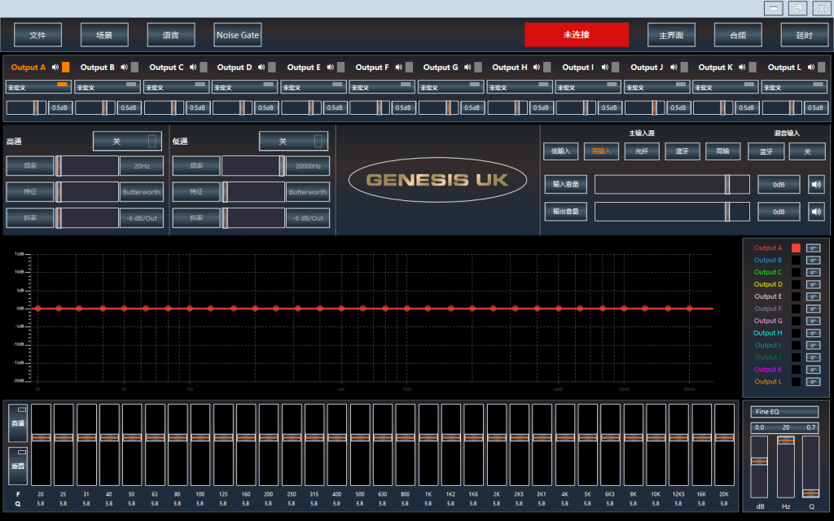Enable Output C curve via its legend box
834x521 pixels.
click(x=796, y=272)
